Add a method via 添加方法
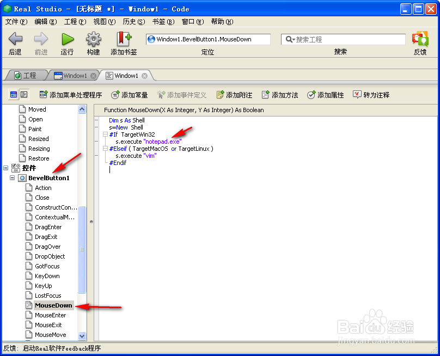 (280, 95)
